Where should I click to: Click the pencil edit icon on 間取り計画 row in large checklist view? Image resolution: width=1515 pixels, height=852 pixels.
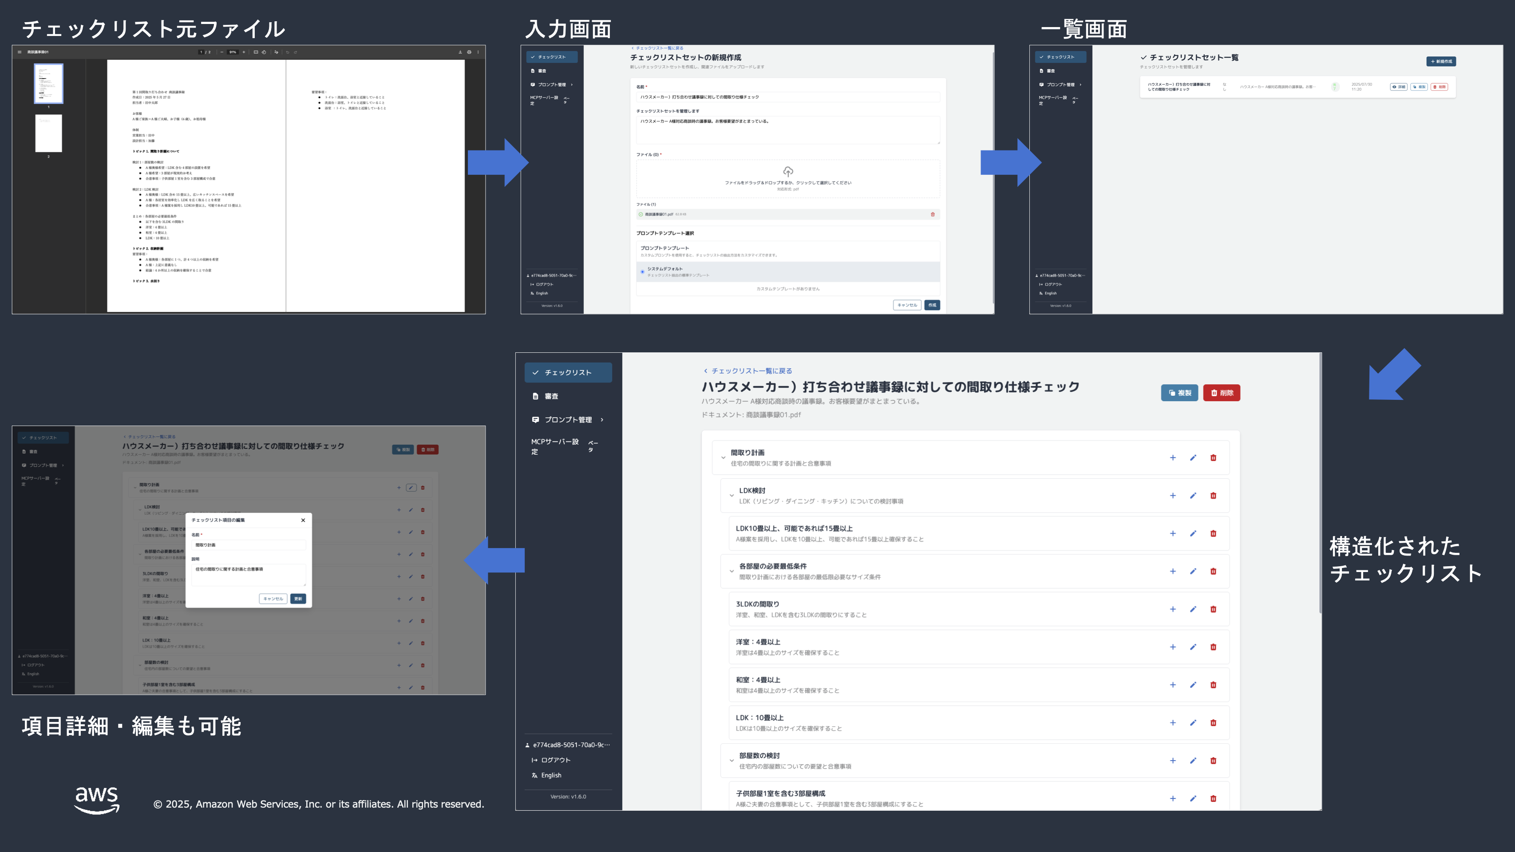(x=1193, y=458)
